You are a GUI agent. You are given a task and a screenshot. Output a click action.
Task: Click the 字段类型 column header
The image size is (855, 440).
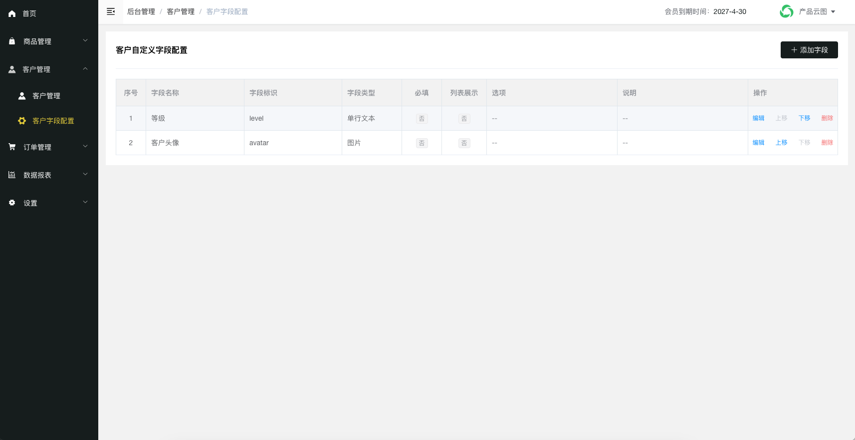pos(372,93)
